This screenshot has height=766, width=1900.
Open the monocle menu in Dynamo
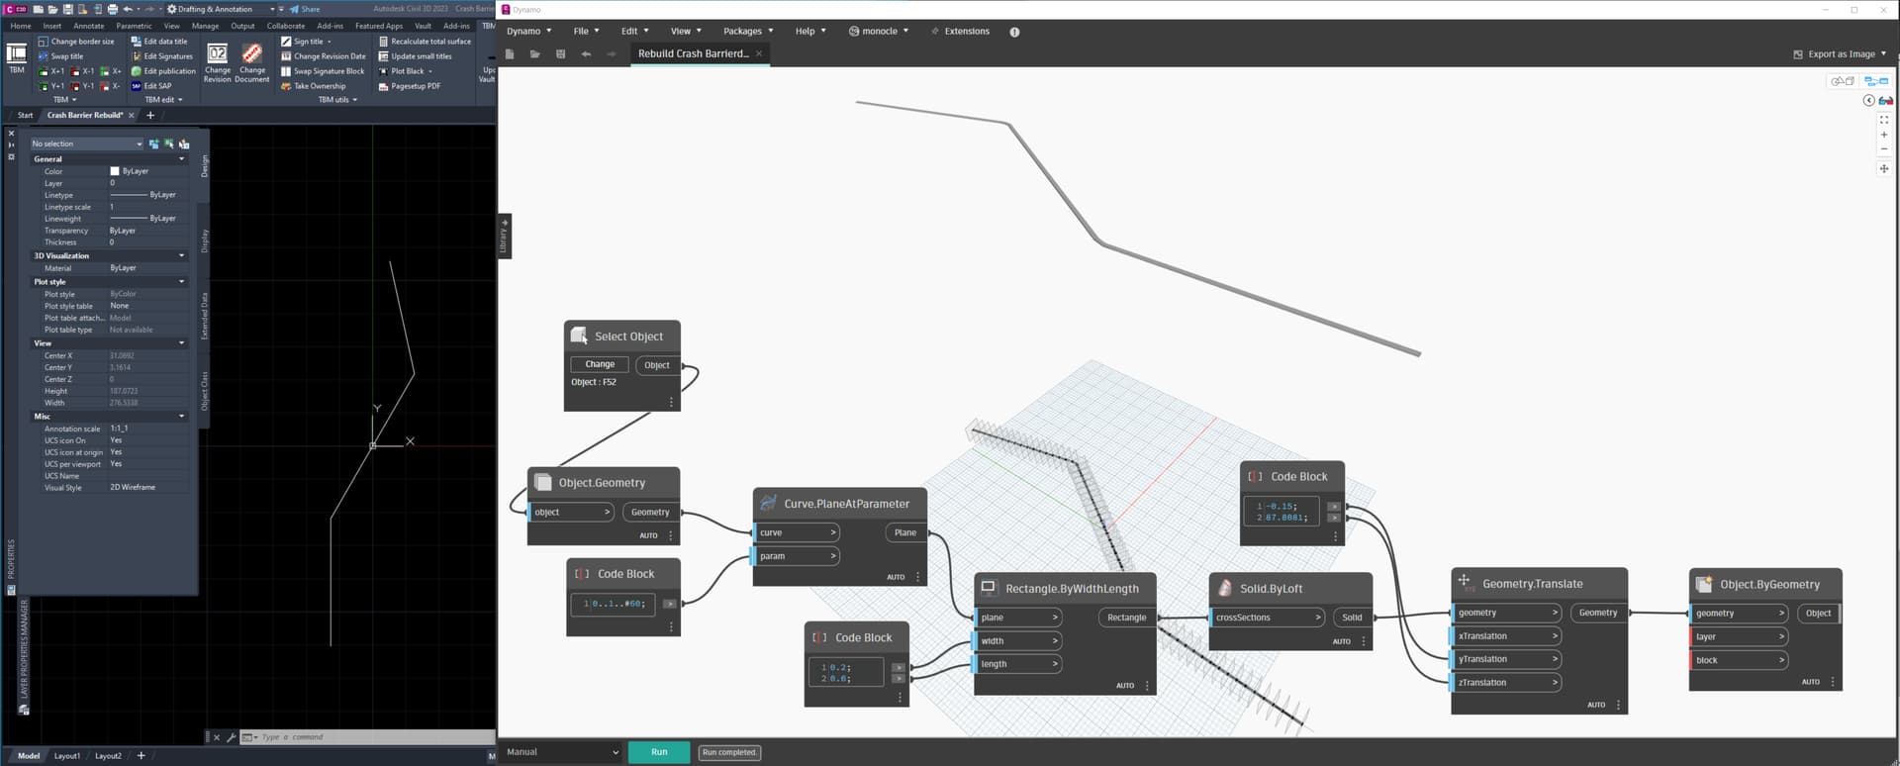point(879,32)
